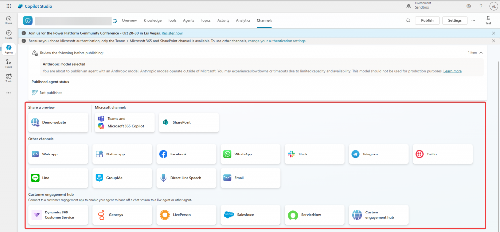The width and height of the screenshot is (500, 232).
Task: Collapse the review before publishing section
Action: coord(481,53)
